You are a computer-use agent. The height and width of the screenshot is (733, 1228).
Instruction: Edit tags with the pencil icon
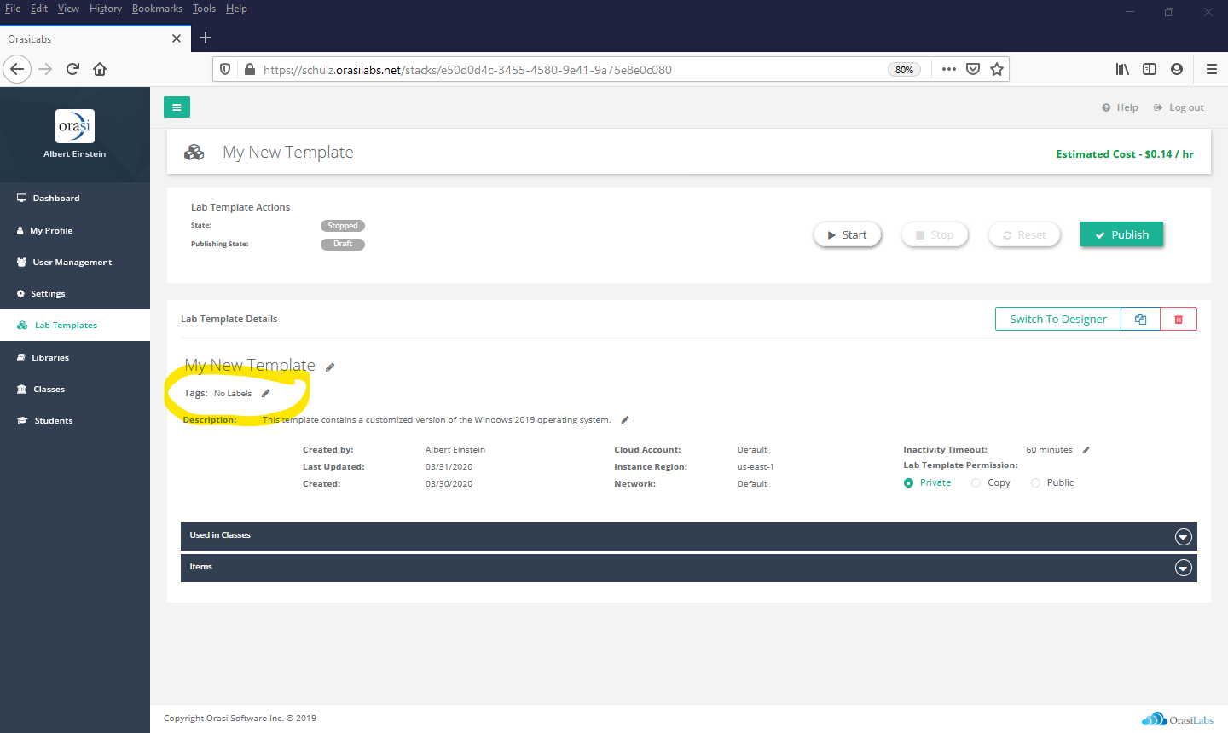point(265,393)
